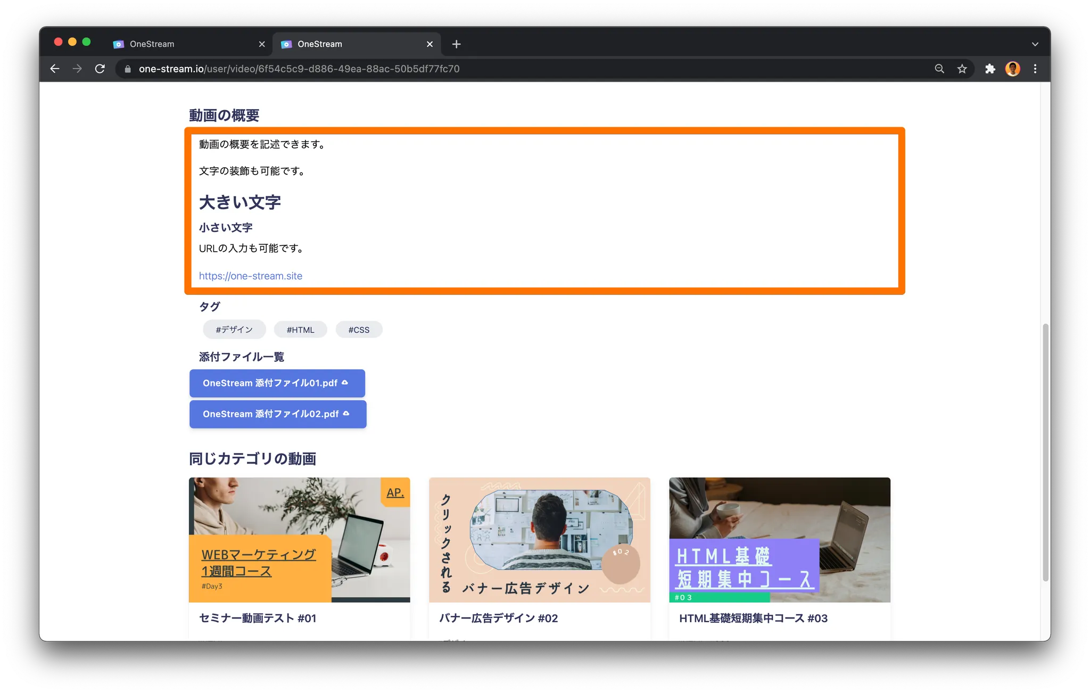Expand the tab search dropdown chevron
Screen dimensions: 1090x693
tap(1035, 44)
